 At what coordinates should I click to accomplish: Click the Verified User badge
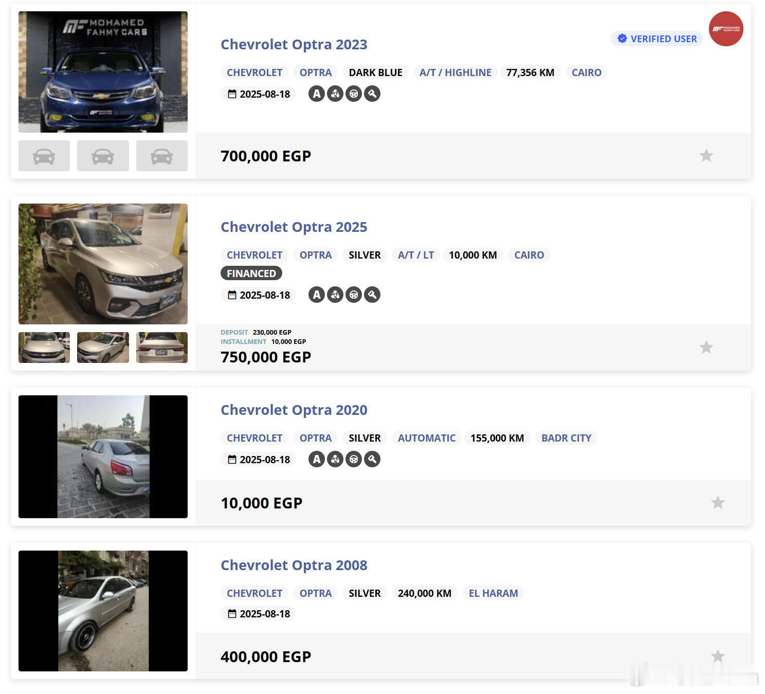(x=657, y=39)
